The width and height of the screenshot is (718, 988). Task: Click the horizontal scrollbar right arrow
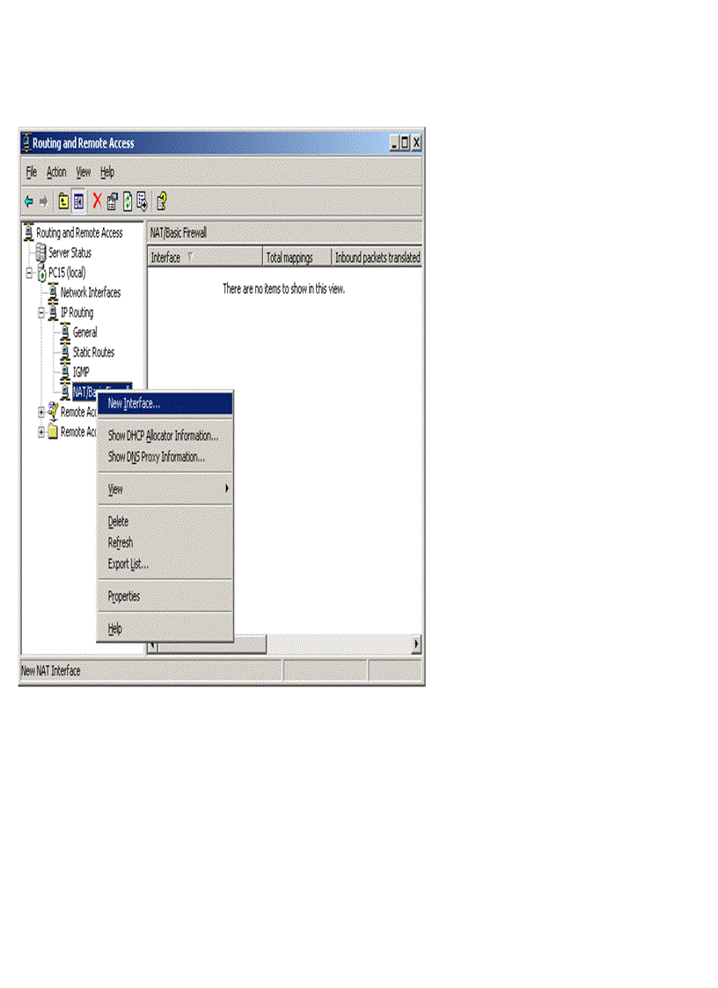click(x=416, y=645)
